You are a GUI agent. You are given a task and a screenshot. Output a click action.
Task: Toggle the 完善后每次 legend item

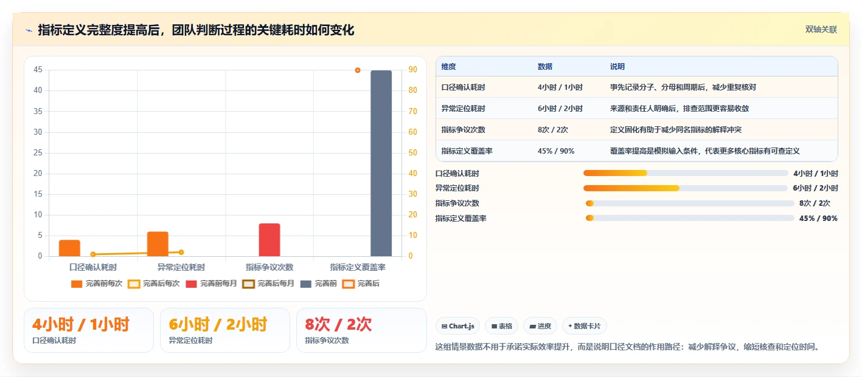click(154, 284)
